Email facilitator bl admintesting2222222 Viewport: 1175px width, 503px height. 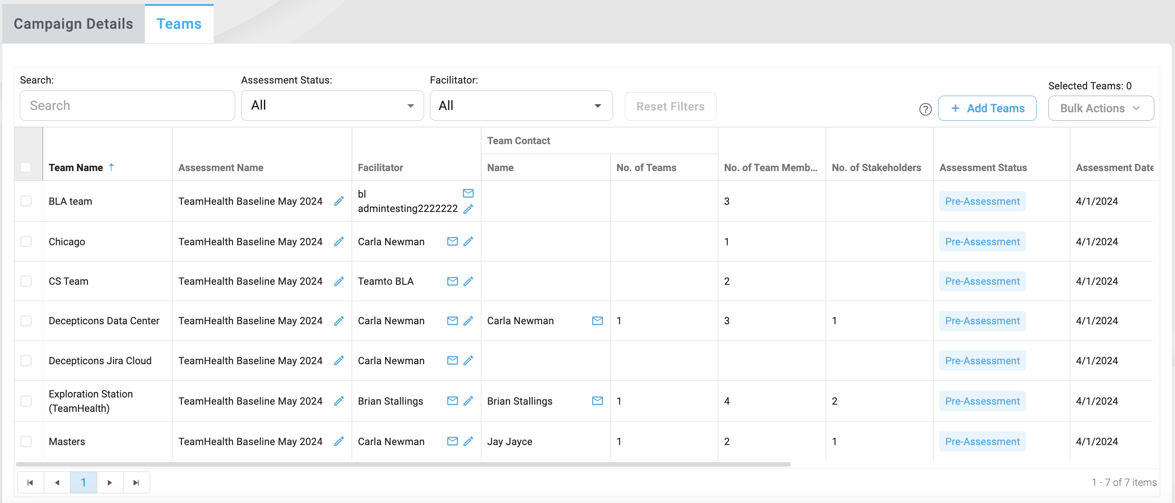coord(468,193)
